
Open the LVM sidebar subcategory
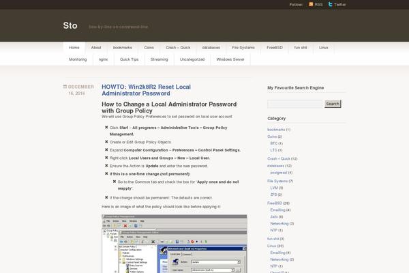pyautogui.click(x=274, y=188)
